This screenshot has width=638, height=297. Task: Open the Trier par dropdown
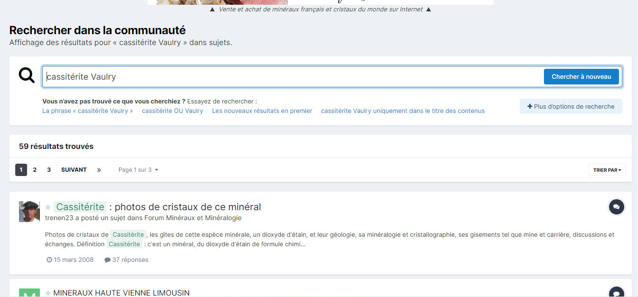(607, 170)
